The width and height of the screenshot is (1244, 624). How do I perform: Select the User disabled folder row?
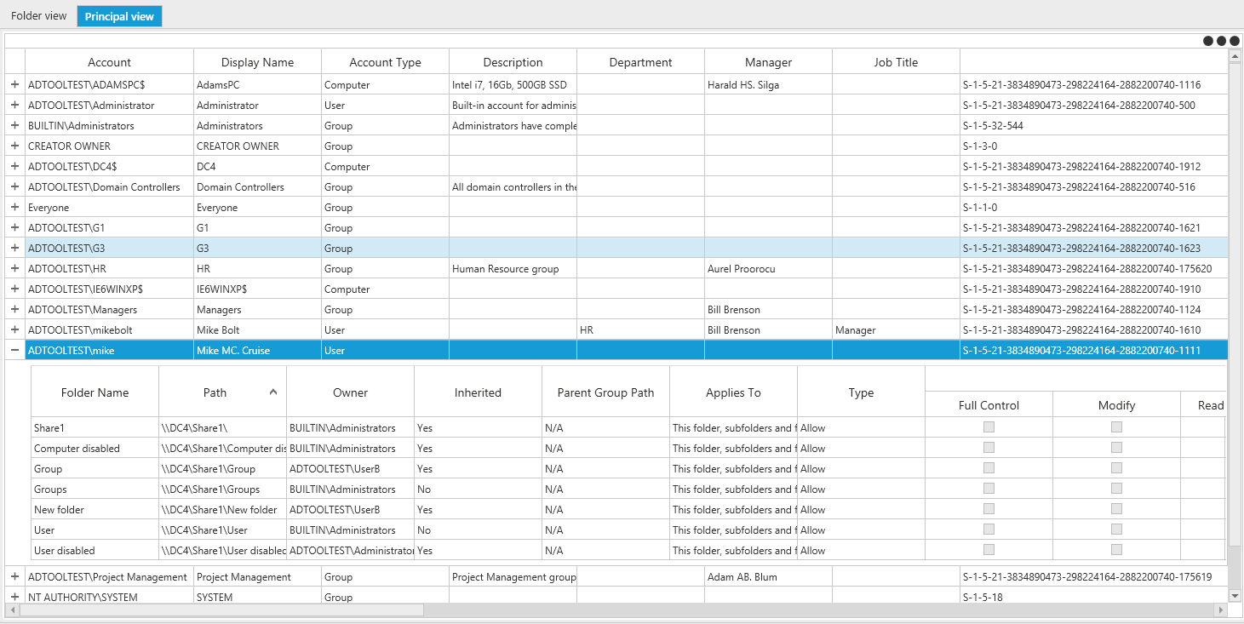628,550
